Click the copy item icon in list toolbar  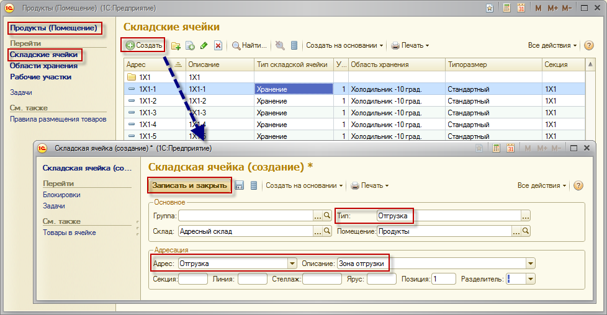(190, 45)
